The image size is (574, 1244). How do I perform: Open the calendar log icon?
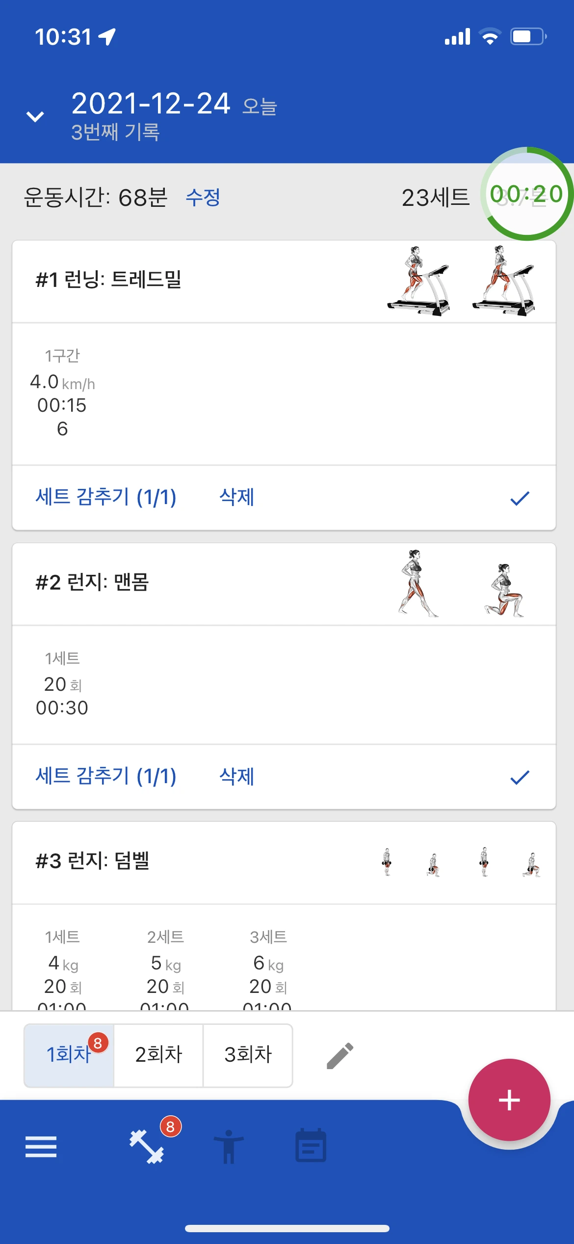[x=311, y=1145]
